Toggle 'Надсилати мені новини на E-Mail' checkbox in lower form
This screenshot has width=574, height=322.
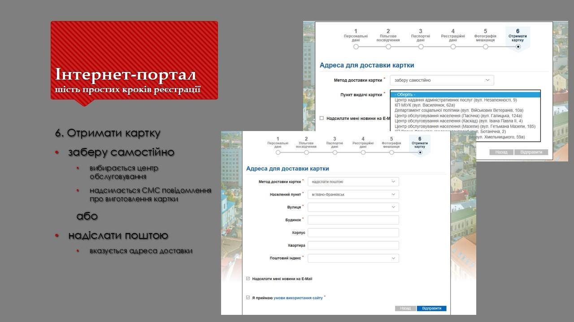pos(248,279)
